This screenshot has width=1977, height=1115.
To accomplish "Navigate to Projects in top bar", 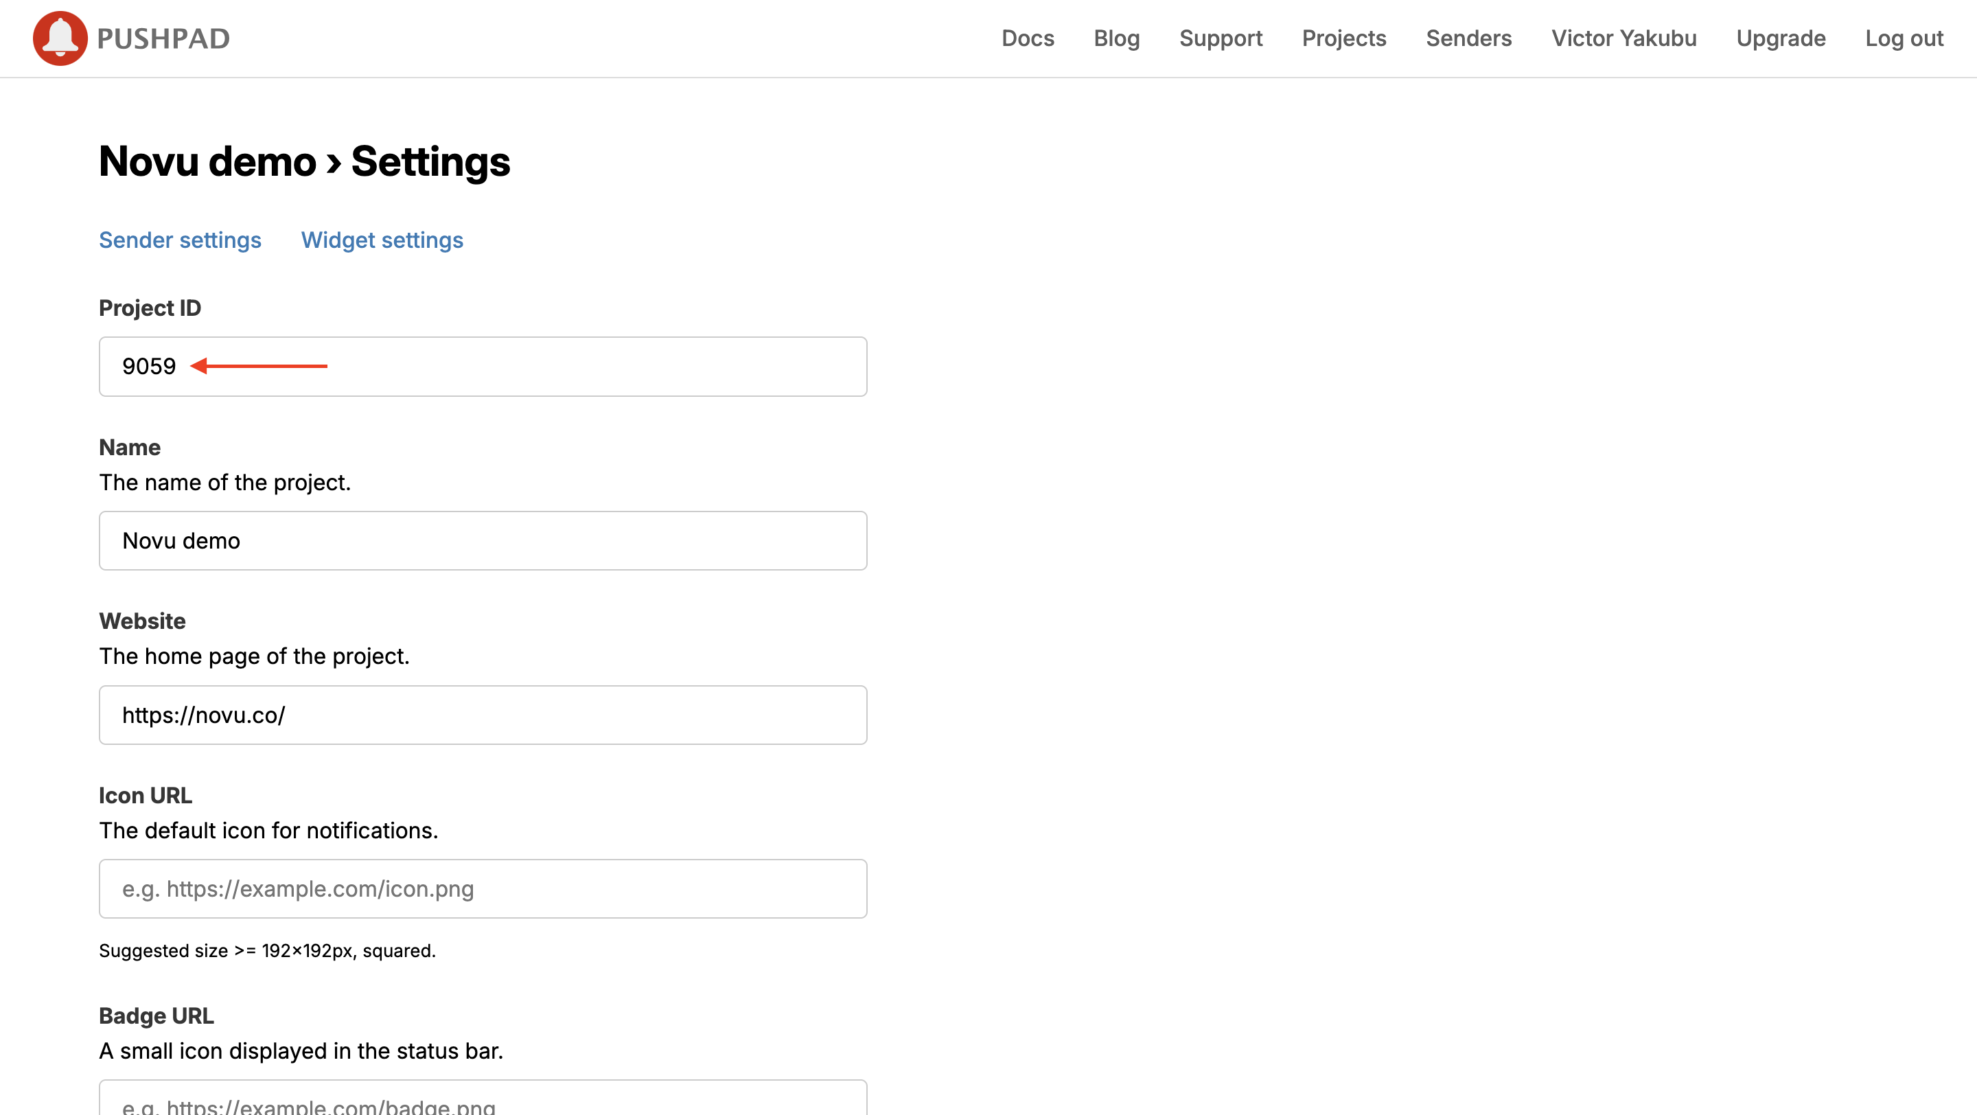I will 1344,38.
